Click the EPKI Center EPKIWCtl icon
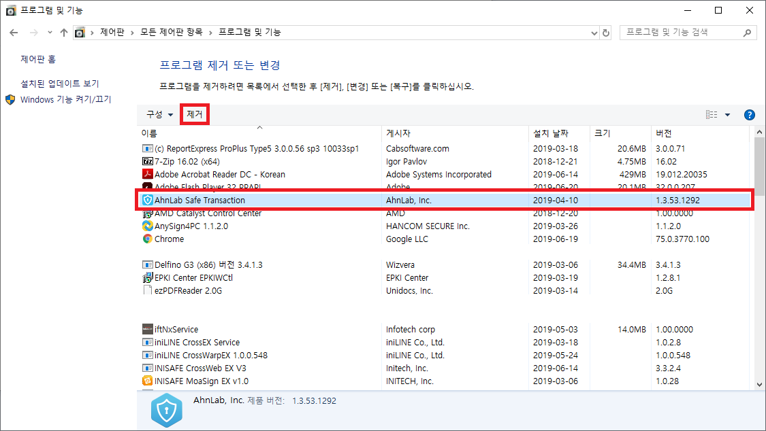 147,277
